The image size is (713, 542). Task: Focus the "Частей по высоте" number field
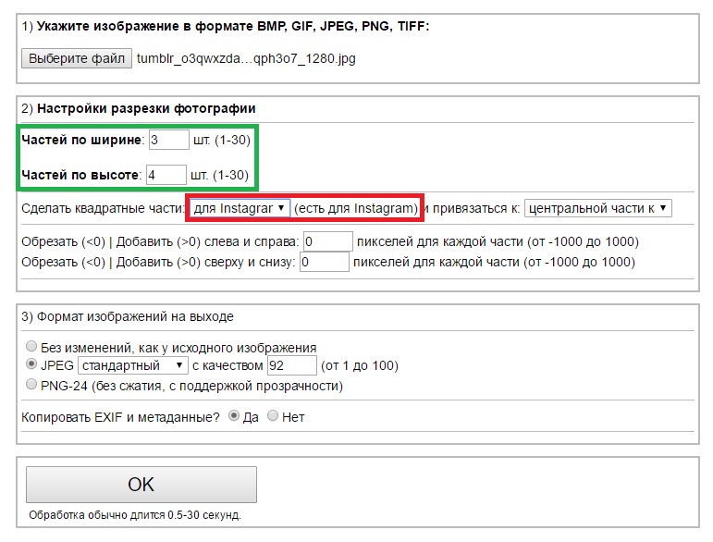coord(166,175)
